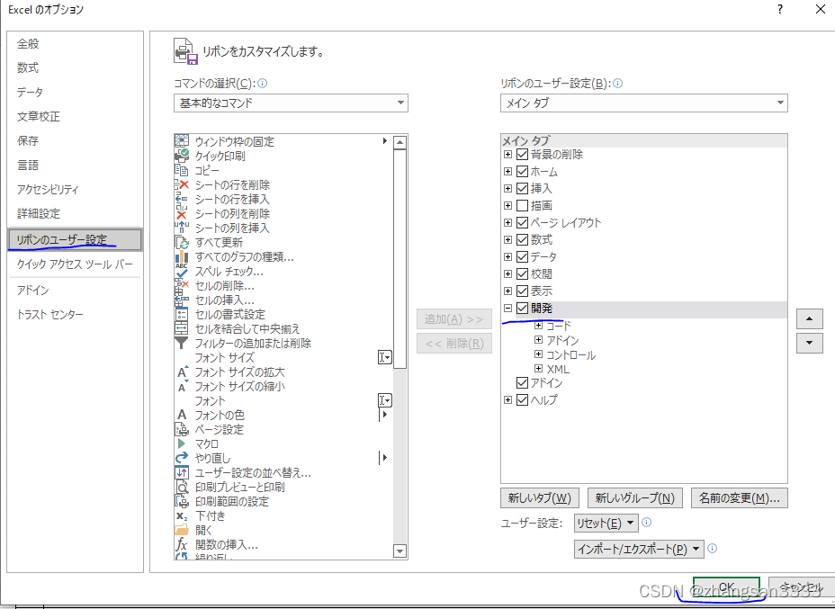Viewport: 835px width, 609px height.
Task: Click the 名前の変更 button
Action: point(739,498)
